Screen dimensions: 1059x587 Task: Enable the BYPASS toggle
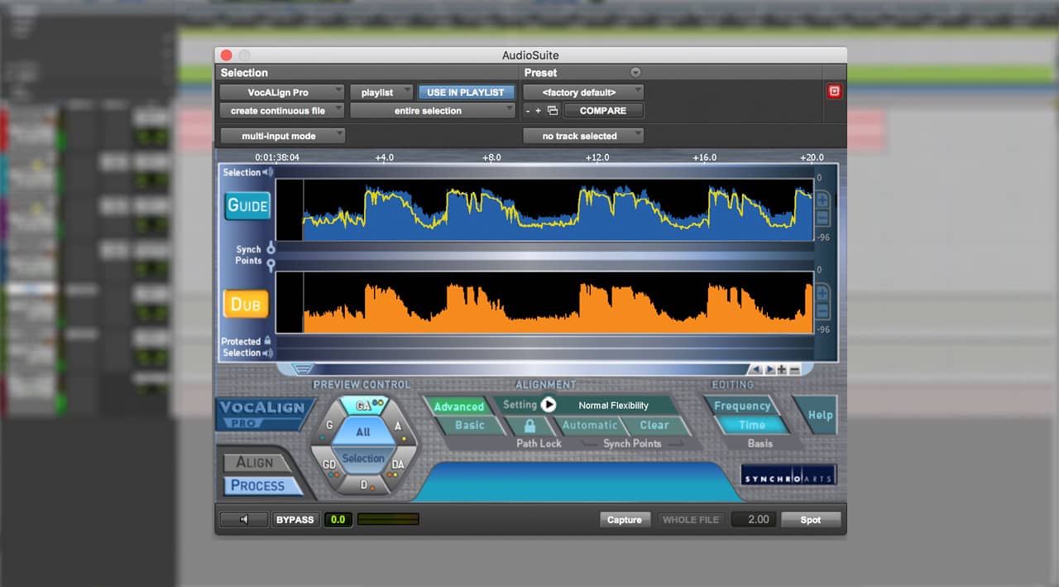point(294,519)
